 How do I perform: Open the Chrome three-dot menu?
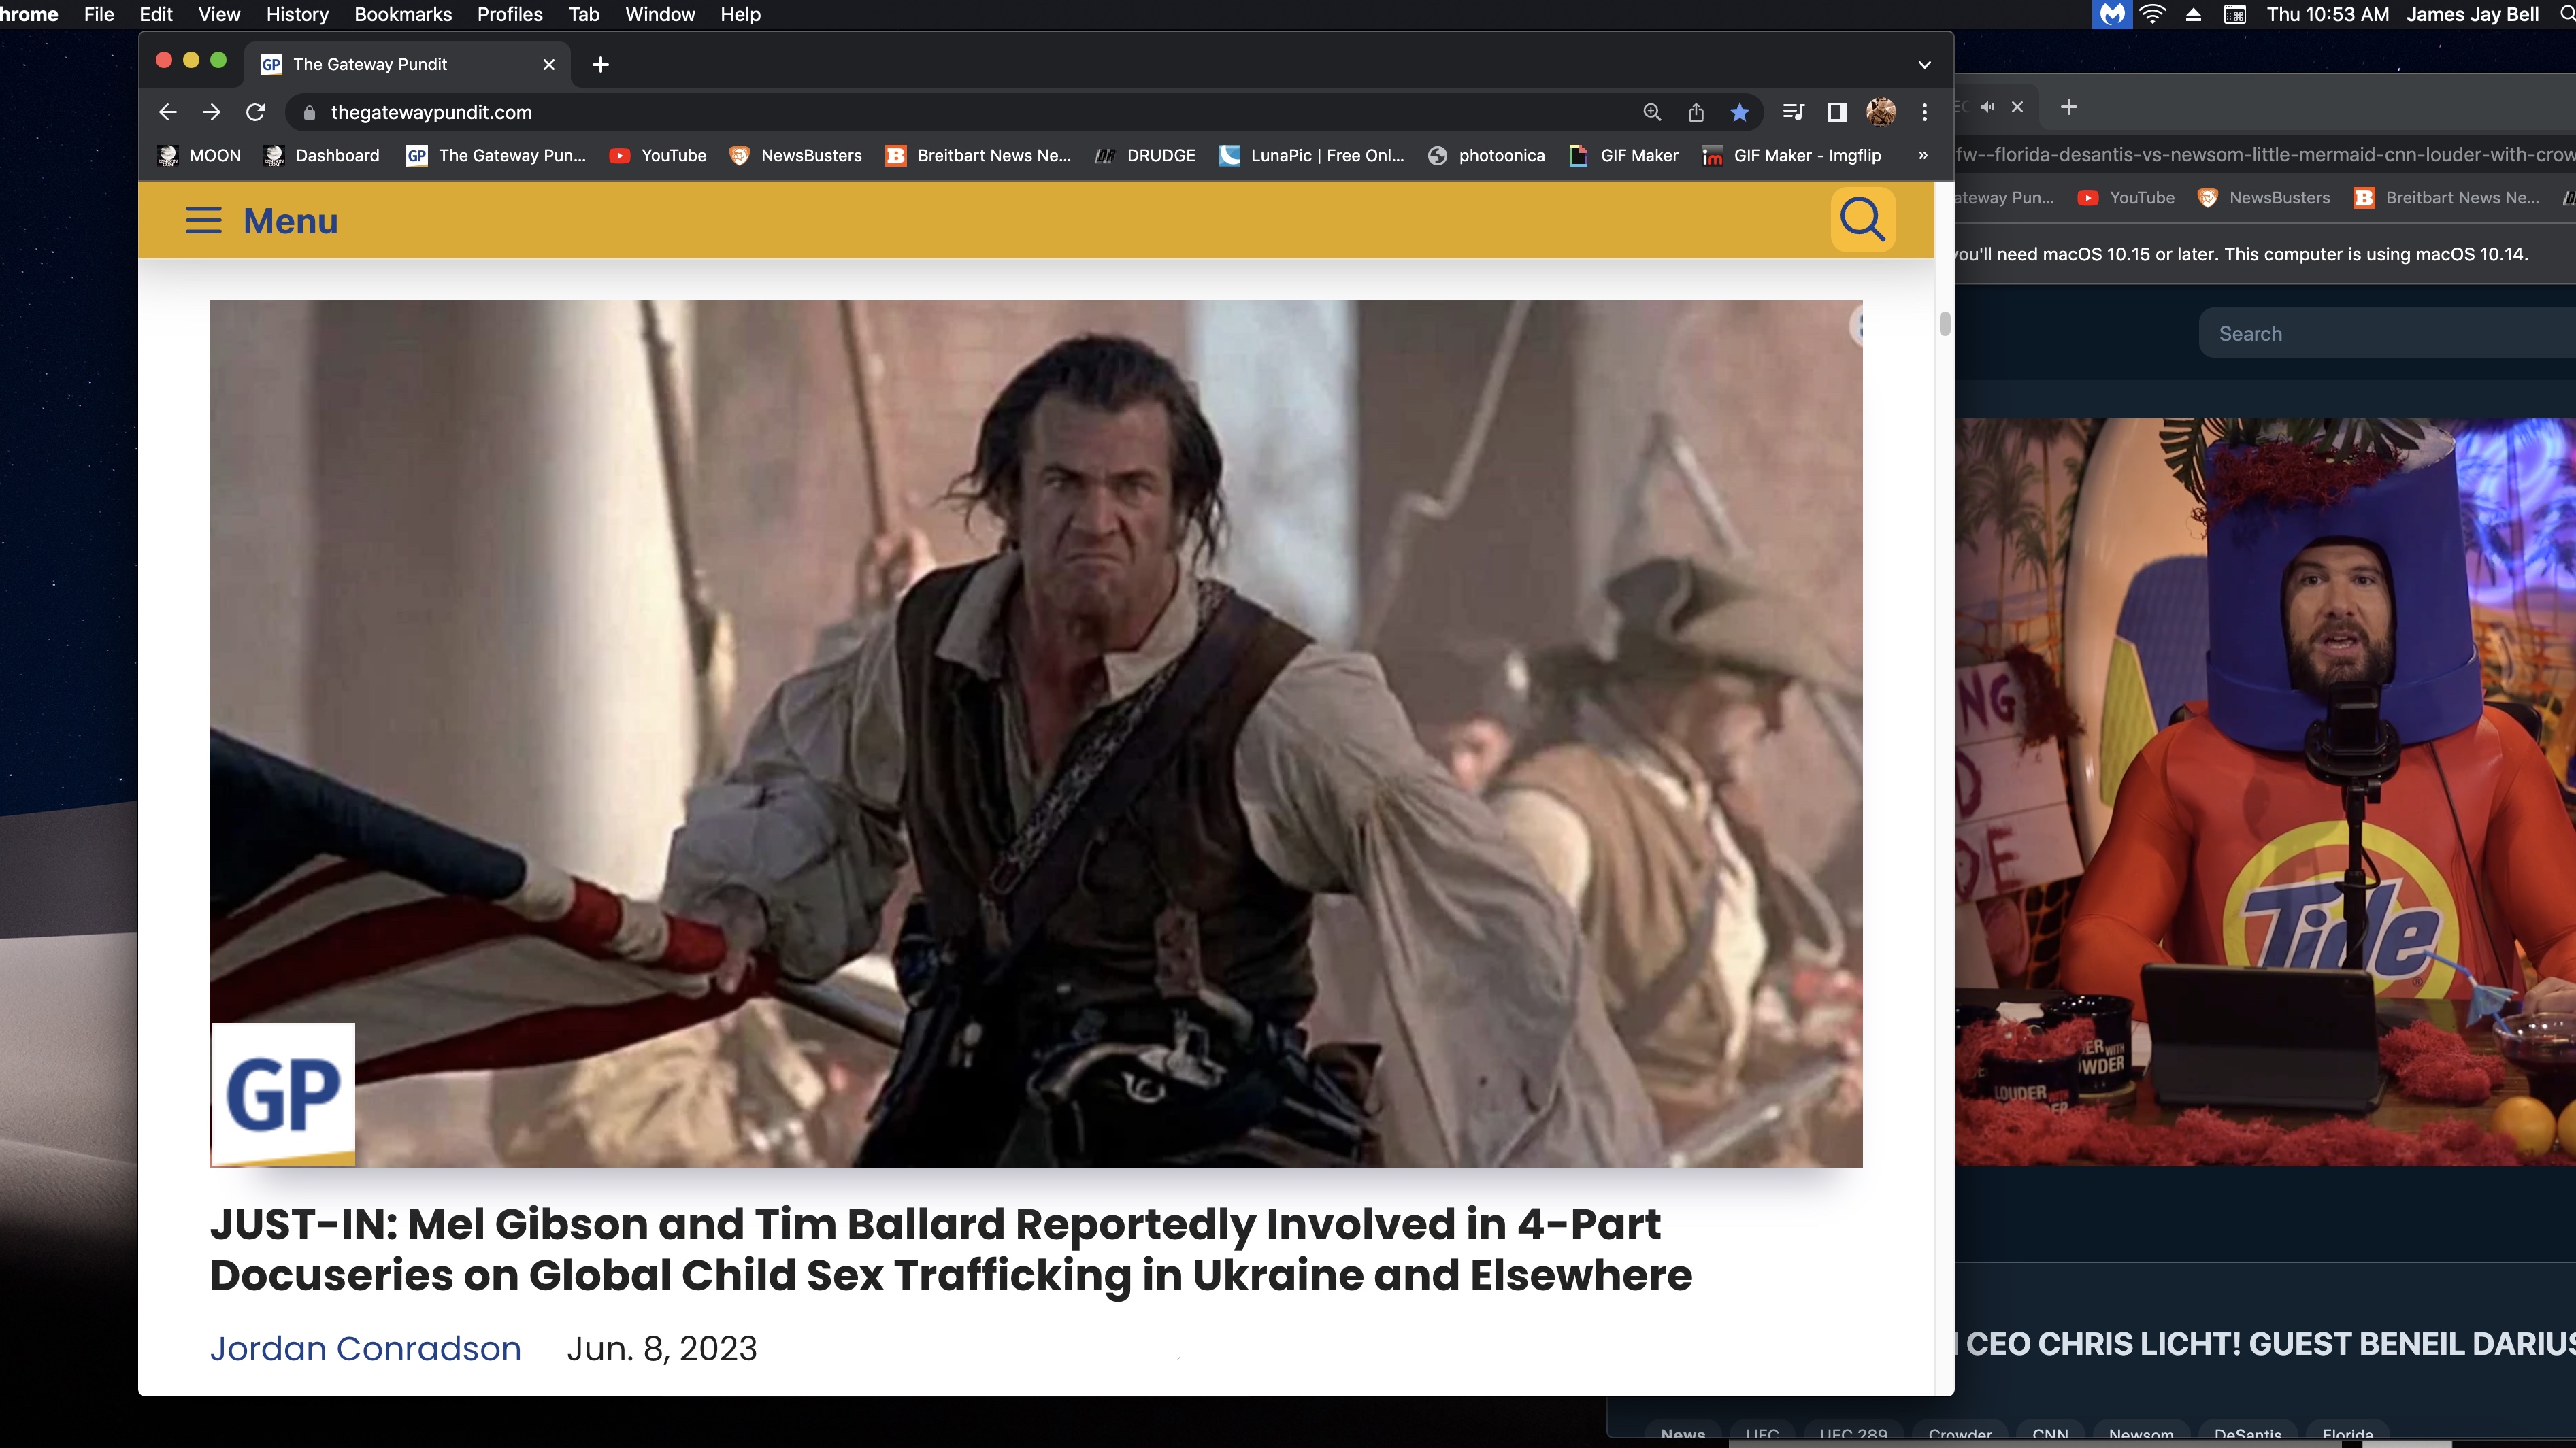coord(1925,112)
